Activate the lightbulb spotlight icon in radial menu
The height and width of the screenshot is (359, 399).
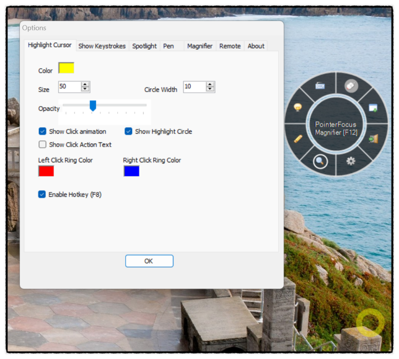298,107
